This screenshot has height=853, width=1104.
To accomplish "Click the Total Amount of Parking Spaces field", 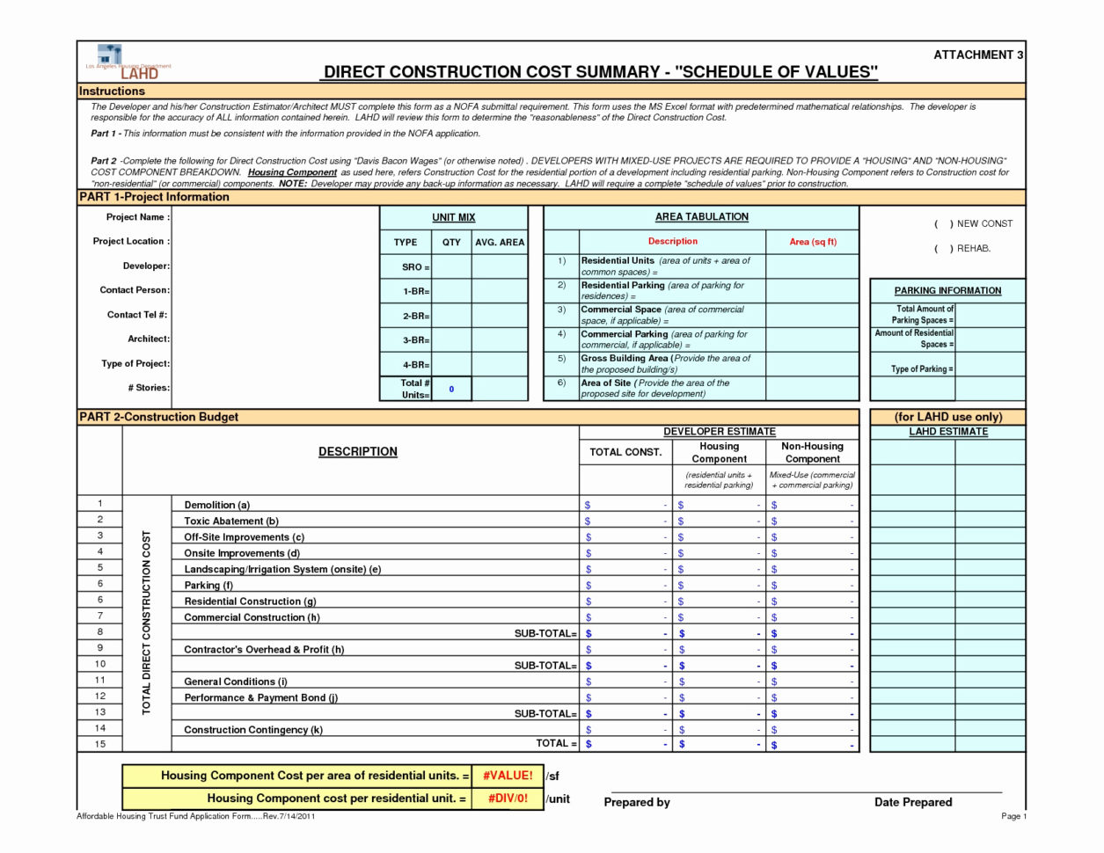I will 990,313.
